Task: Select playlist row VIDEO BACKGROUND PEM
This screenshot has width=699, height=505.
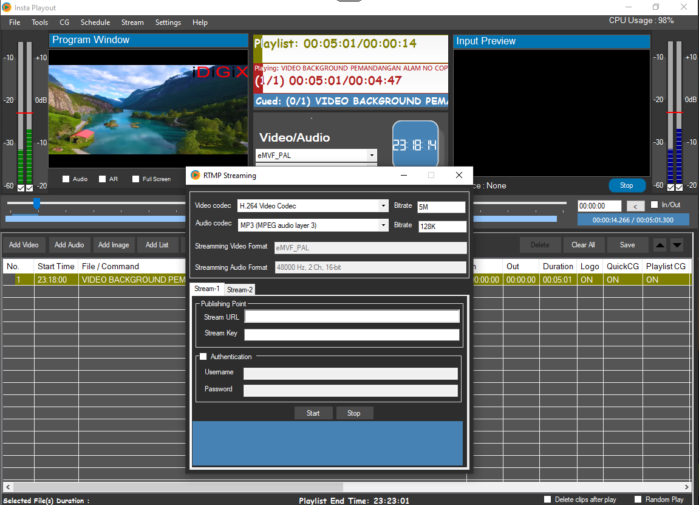Action: click(x=133, y=280)
